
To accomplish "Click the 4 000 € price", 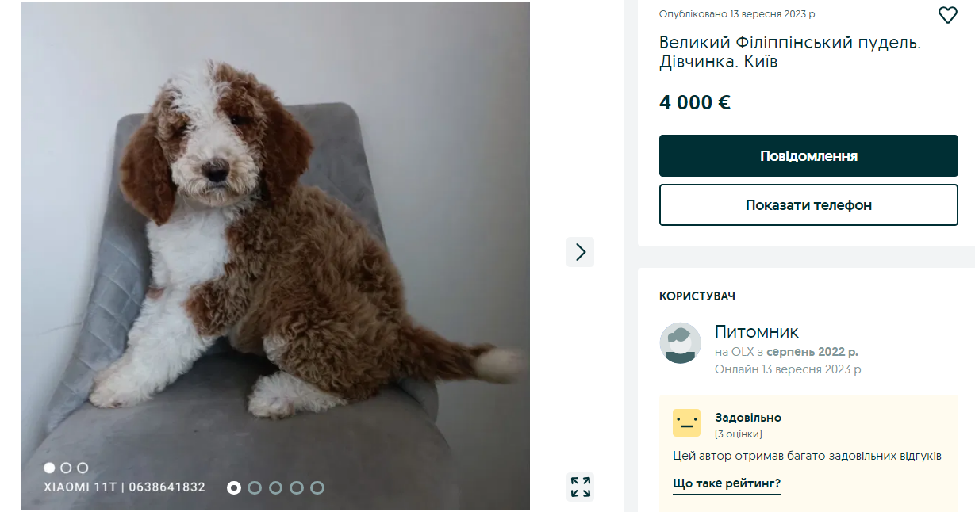I will [694, 102].
